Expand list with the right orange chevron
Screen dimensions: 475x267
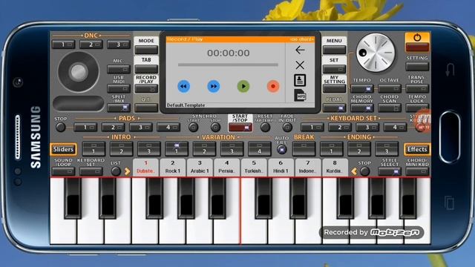(127, 171)
